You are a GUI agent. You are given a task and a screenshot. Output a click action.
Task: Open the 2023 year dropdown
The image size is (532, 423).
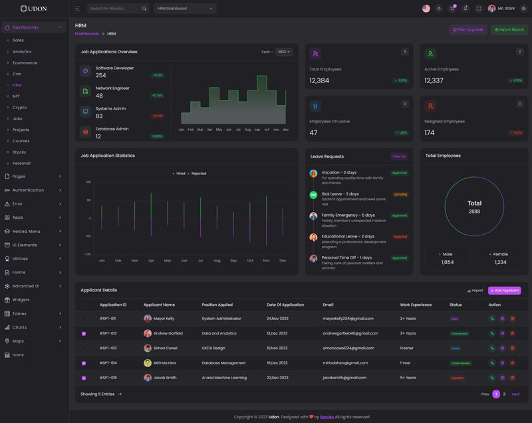pyautogui.click(x=284, y=52)
